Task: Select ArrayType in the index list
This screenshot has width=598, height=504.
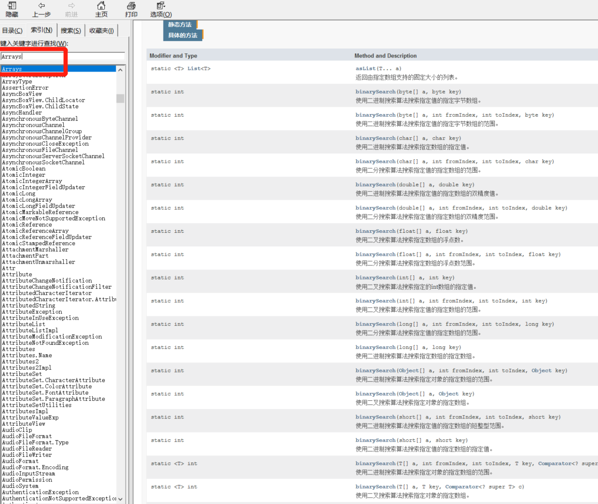Action: coord(17,81)
